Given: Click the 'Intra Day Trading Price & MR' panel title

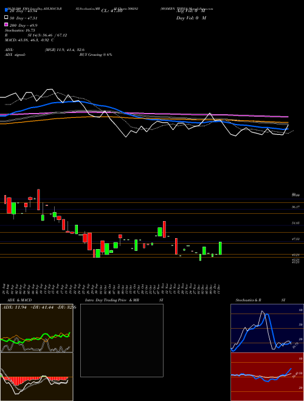Looking at the screenshot, I should 112,300.
